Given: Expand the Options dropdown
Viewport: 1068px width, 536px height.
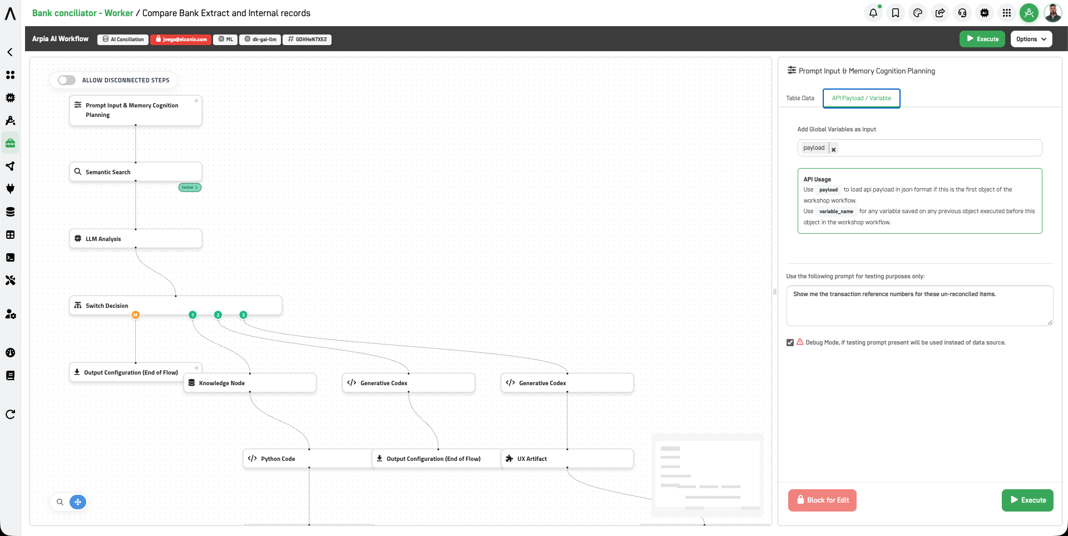Looking at the screenshot, I should point(1031,39).
